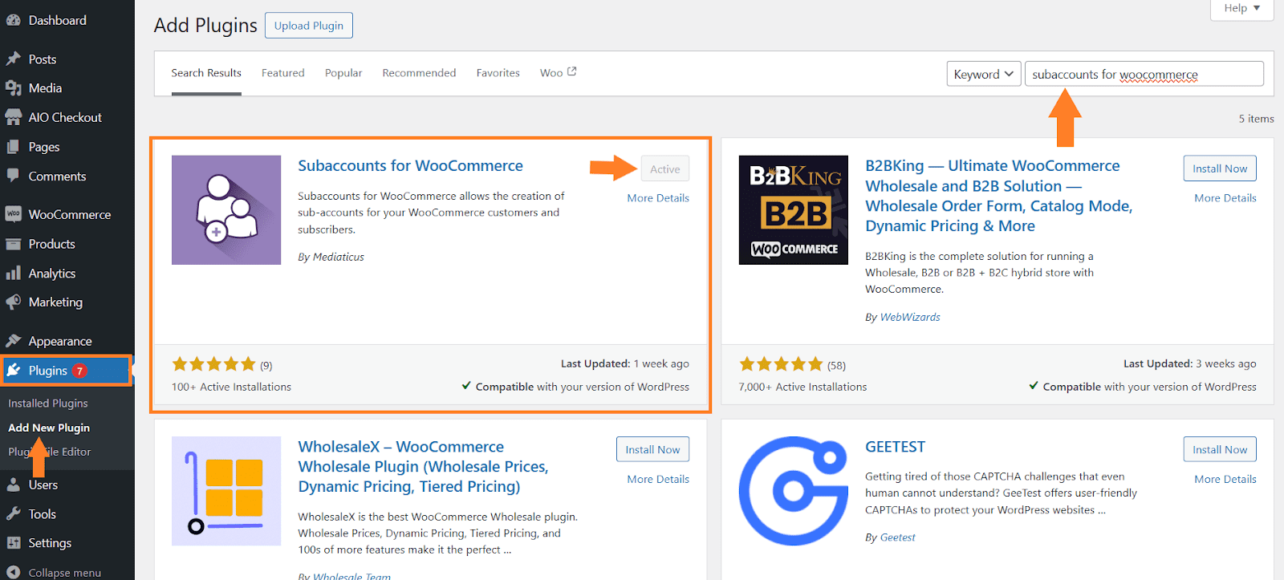Switch to Search Results tab
This screenshot has height=580, width=1284.
(x=206, y=73)
